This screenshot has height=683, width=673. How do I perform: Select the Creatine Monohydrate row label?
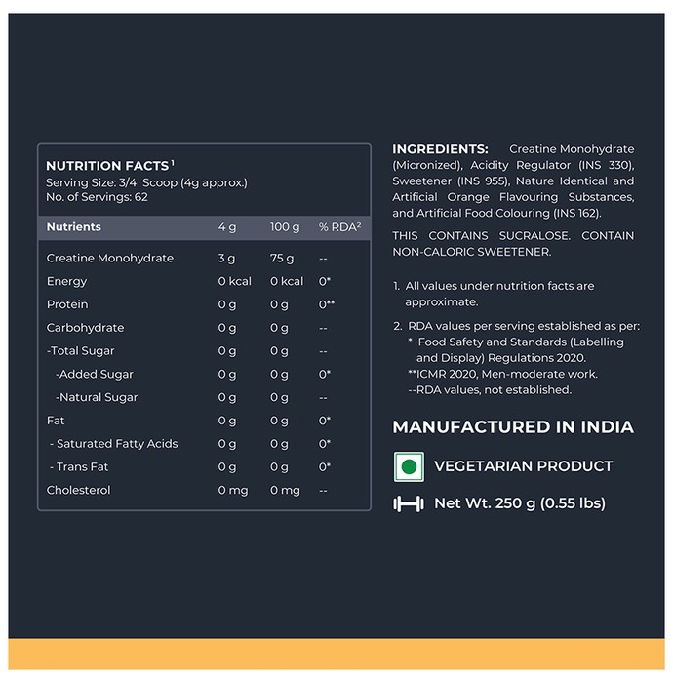pos(109,258)
